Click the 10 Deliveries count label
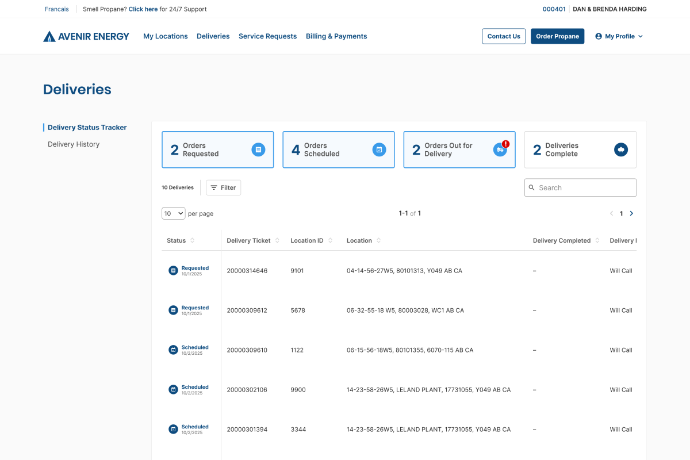Screen dimensions: 690x460 coord(178,187)
